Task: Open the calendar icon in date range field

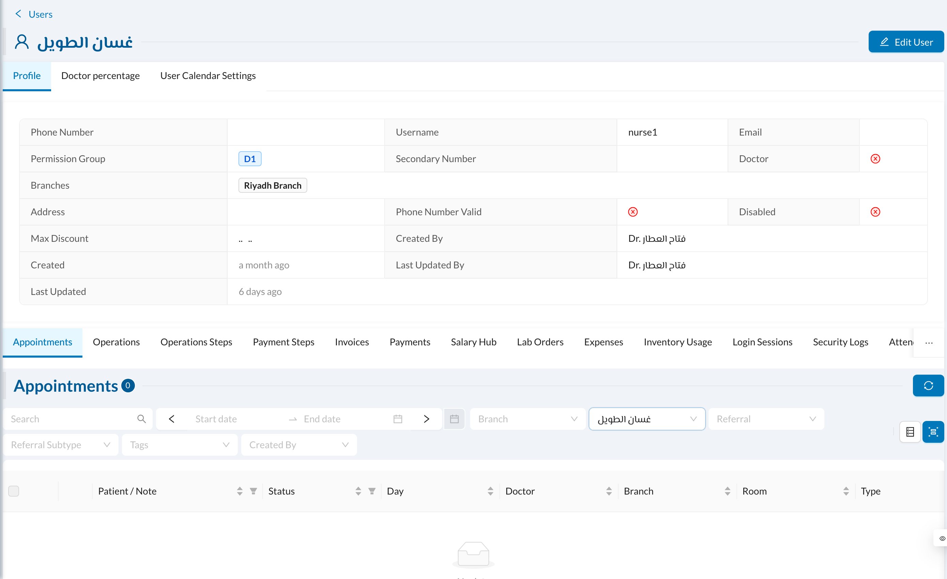Action: [398, 419]
